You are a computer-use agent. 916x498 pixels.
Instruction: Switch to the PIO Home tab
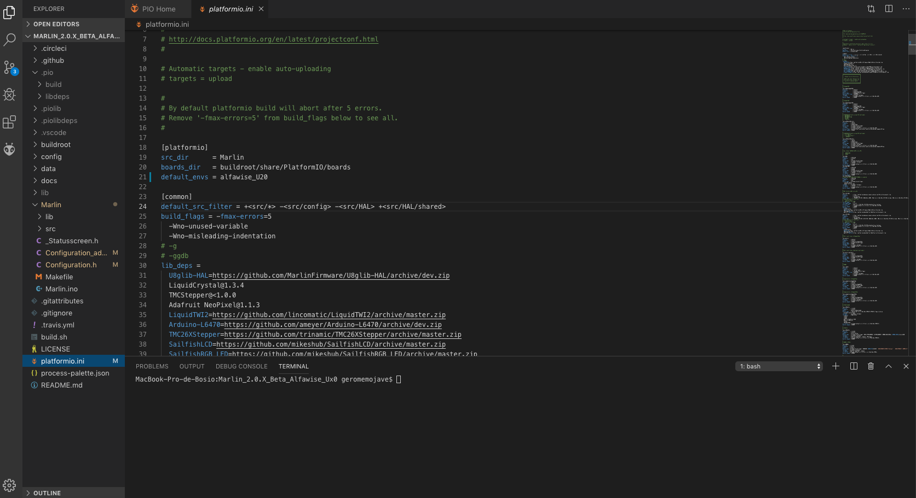pyautogui.click(x=158, y=9)
